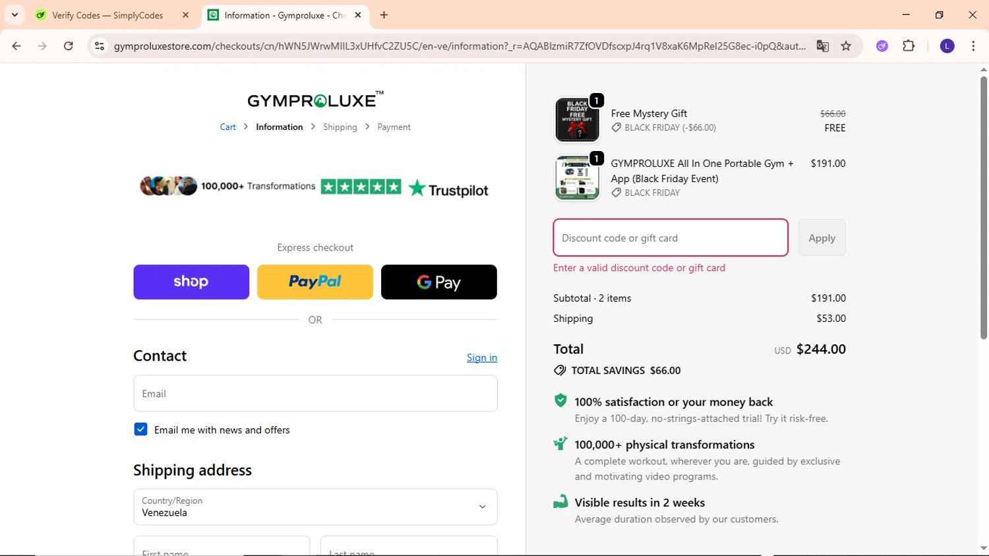Bookmark this page with the star icon
This screenshot has width=989, height=556.
pos(846,46)
